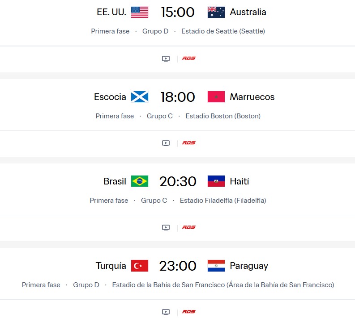Select the Brasil team name
This screenshot has width=355, height=318.
pyautogui.click(x=115, y=181)
